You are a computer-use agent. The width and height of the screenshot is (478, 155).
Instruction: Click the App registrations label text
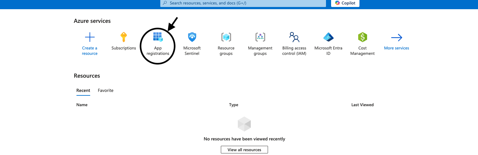[x=158, y=51]
